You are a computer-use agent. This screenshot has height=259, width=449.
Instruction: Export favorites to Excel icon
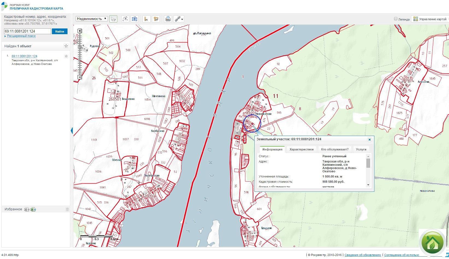33,209
